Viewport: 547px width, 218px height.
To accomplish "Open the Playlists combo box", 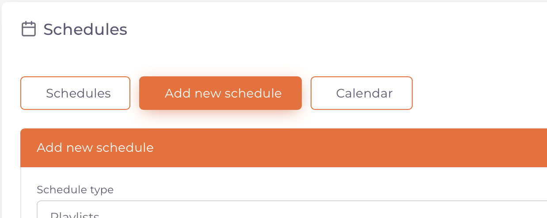I will tap(292, 211).
